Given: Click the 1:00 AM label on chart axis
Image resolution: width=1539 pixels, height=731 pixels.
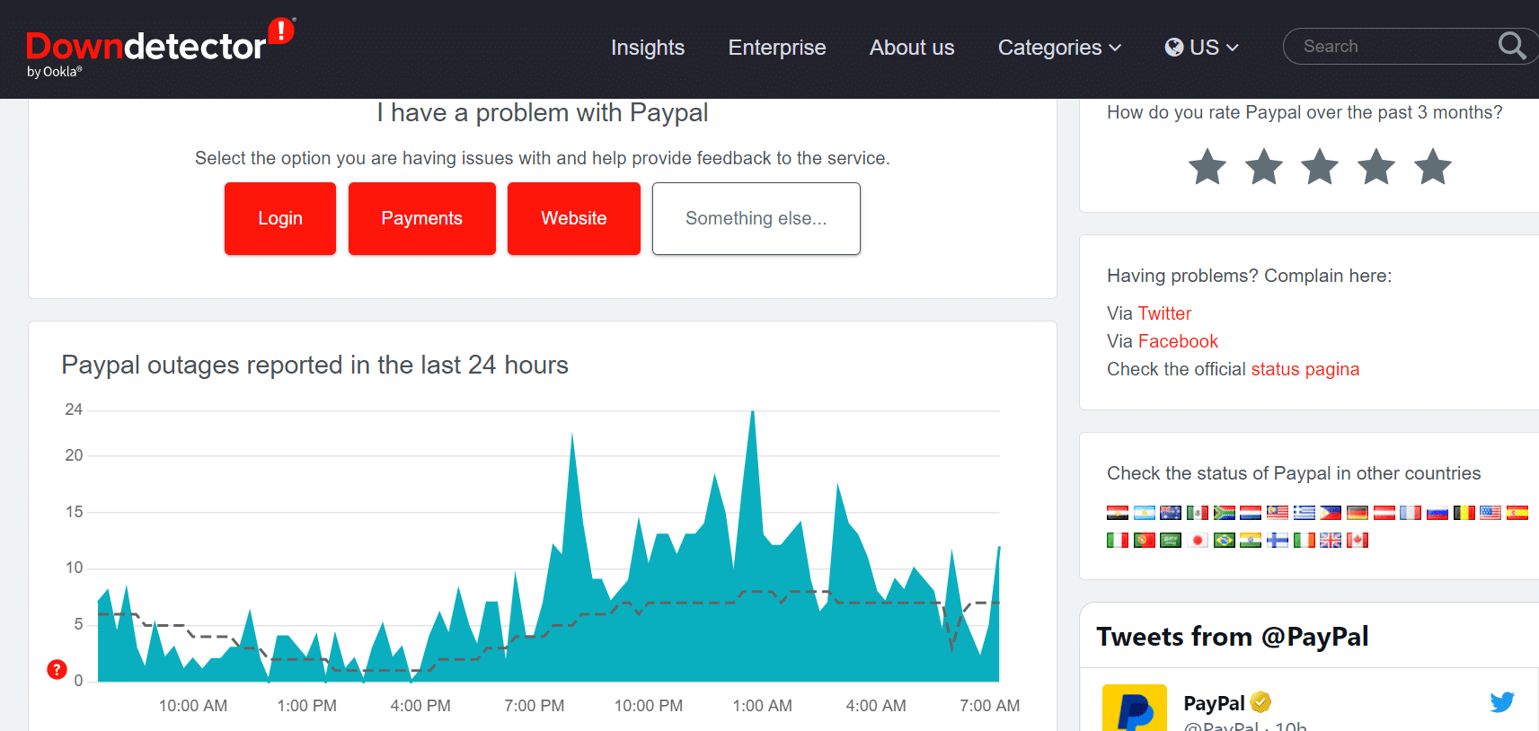Looking at the screenshot, I should coord(762,706).
